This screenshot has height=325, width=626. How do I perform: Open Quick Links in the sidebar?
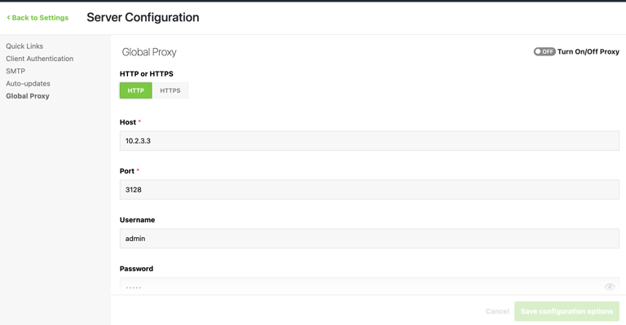tap(24, 46)
